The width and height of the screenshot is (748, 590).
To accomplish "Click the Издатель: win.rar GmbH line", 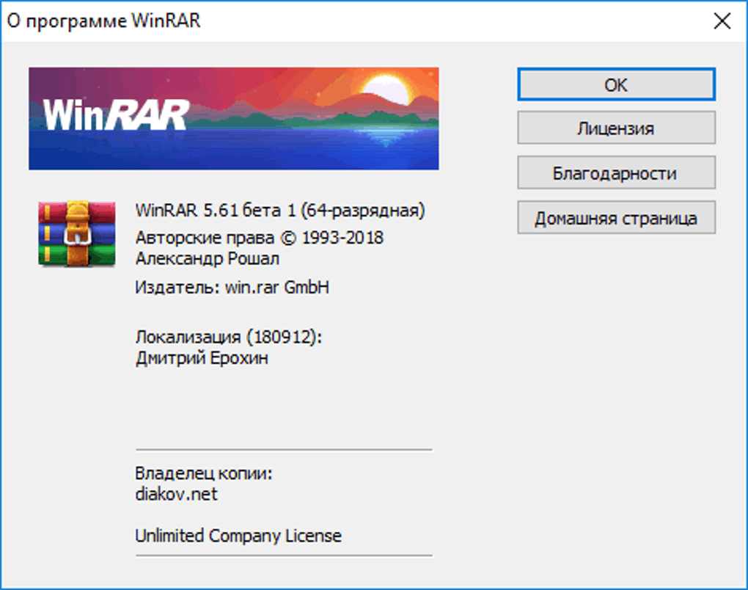I will [x=232, y=288].
